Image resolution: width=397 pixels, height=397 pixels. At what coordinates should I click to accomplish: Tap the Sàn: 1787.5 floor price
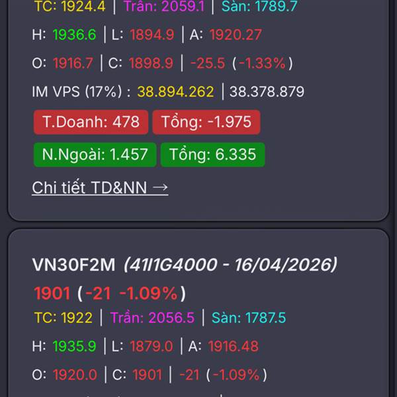coord(249,318)
